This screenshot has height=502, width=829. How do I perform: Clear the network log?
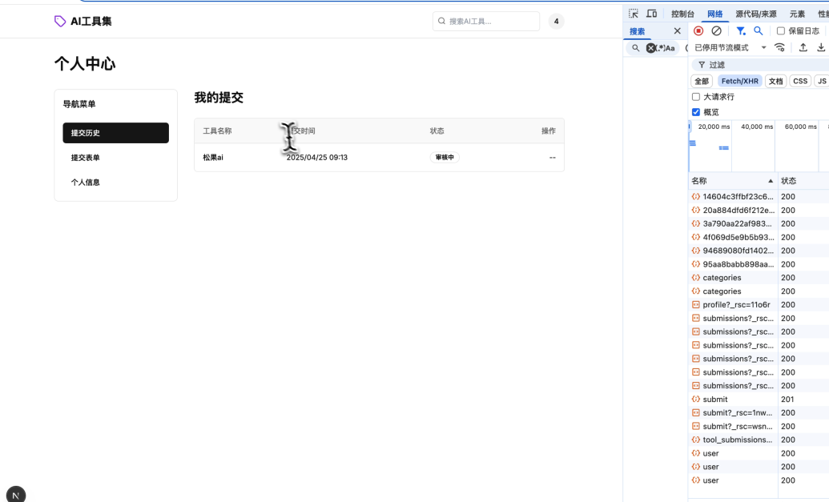pyautogui.click(x=716, y=30)
